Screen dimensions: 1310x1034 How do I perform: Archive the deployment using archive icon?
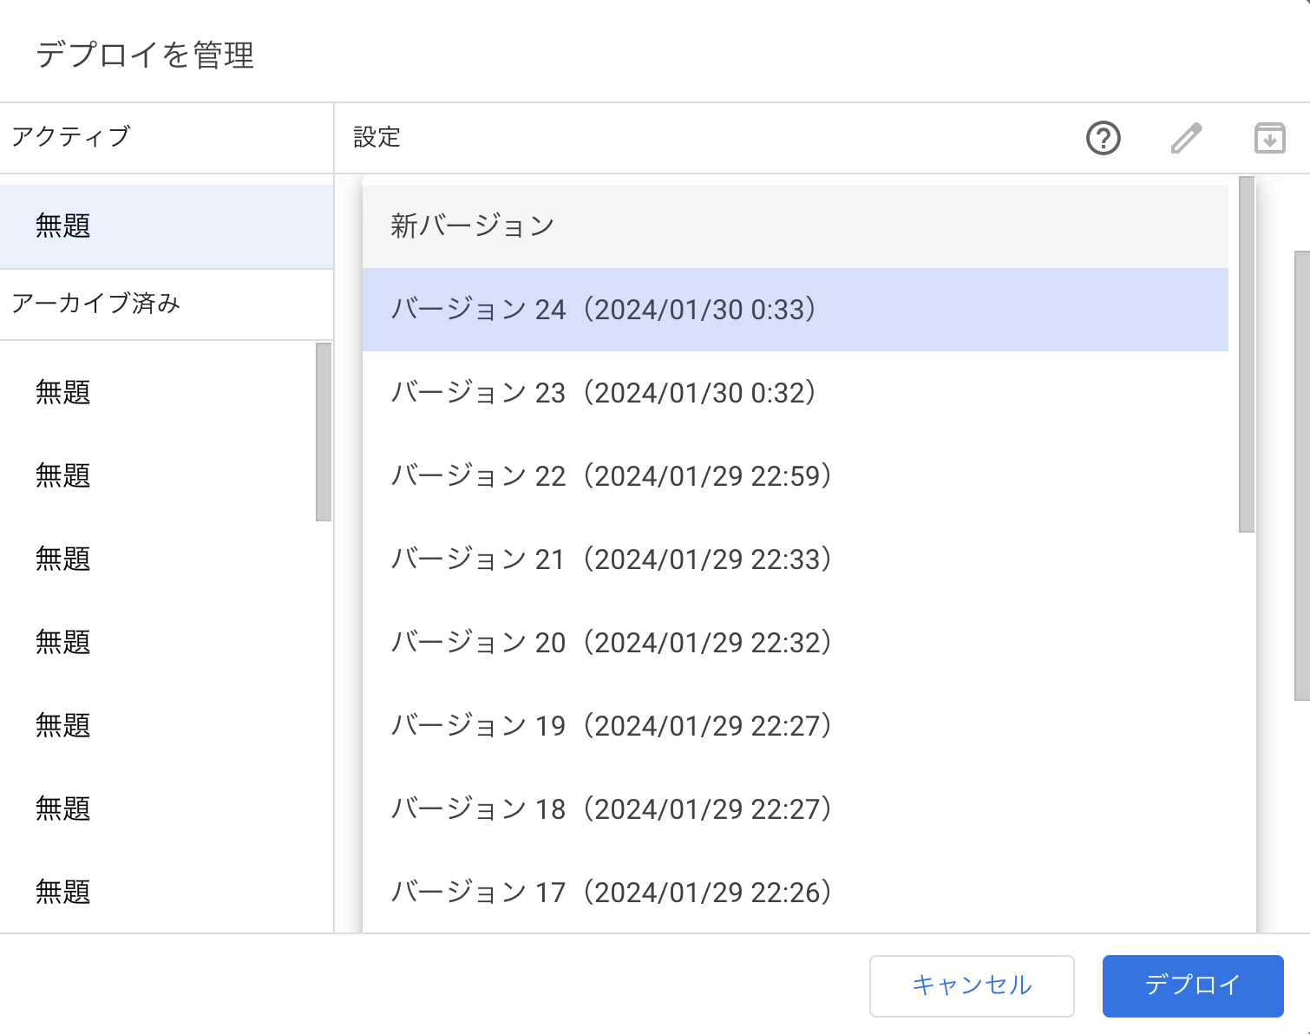point(1268,139)
